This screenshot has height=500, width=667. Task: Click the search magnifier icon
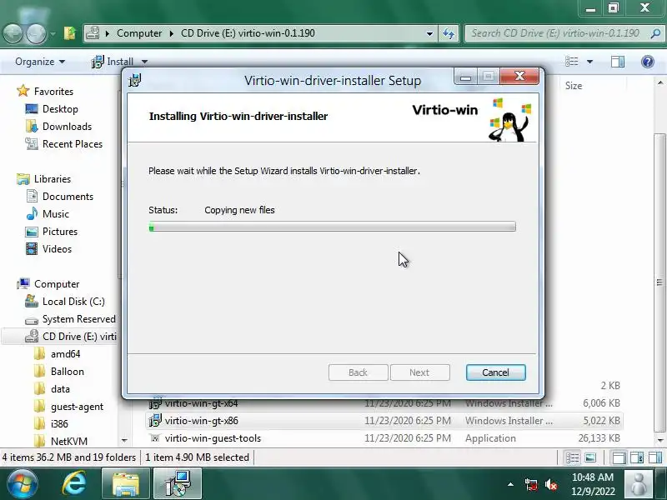pyautogui.click(x=655, y=33)
